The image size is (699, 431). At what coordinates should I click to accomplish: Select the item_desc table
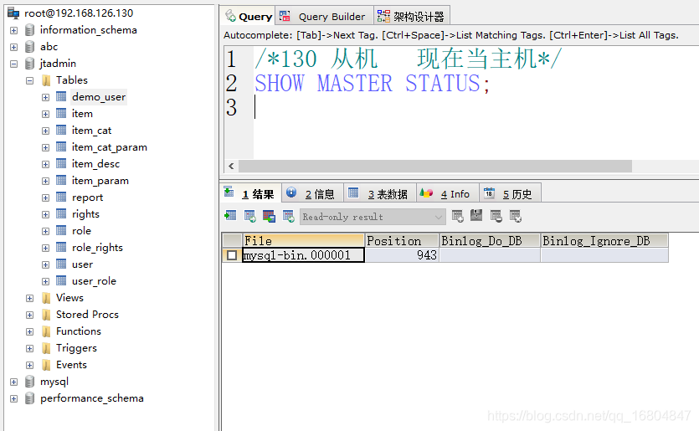pyautogui.click(x=95, y=164)
